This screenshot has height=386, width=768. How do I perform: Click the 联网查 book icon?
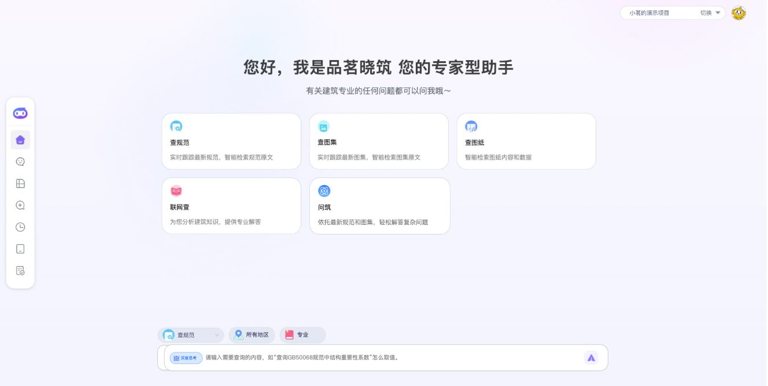point(176,191)
